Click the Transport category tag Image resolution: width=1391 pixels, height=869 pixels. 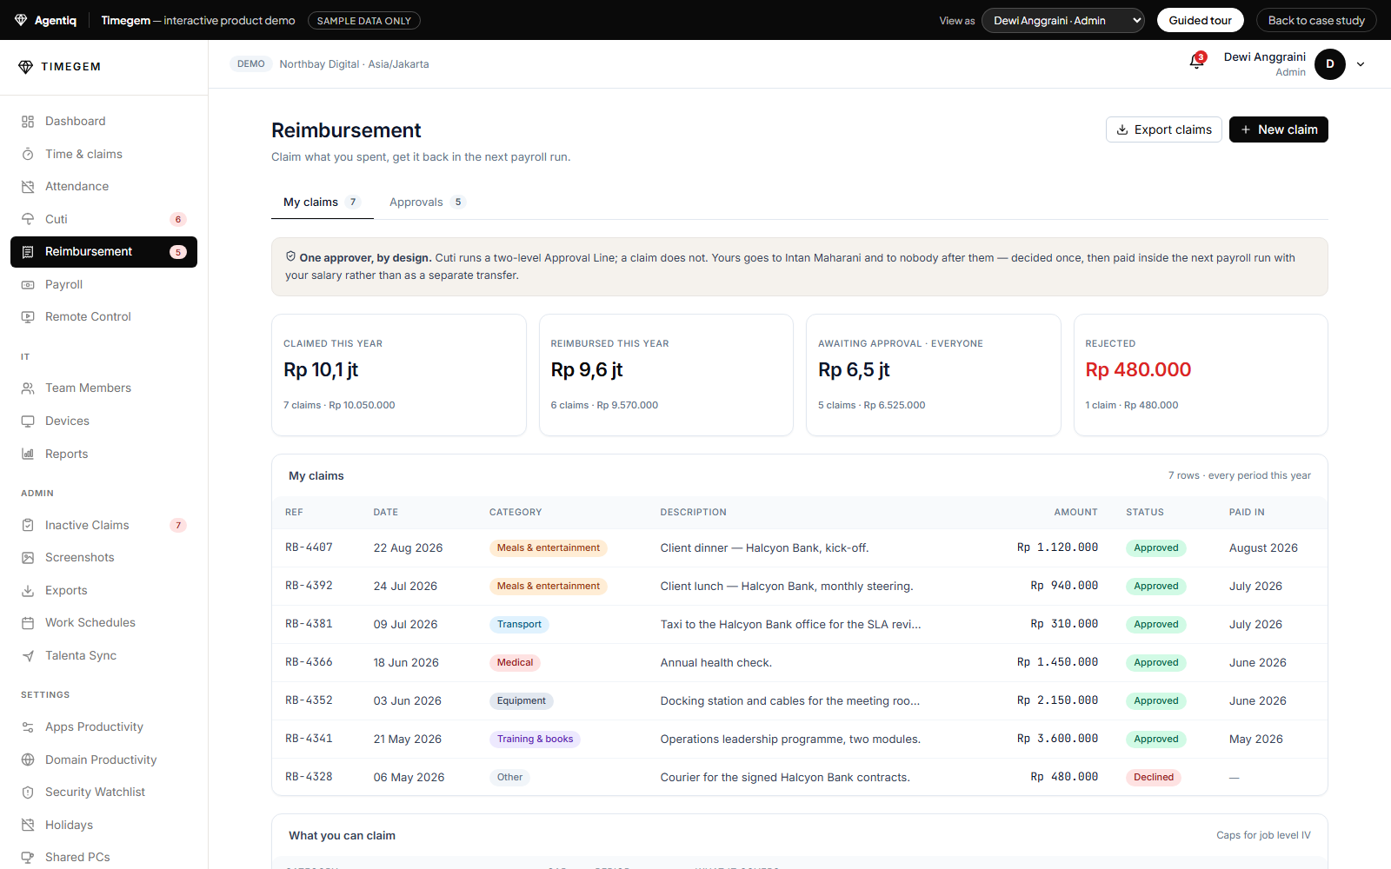pyautogui.click(x=519, y=625)
